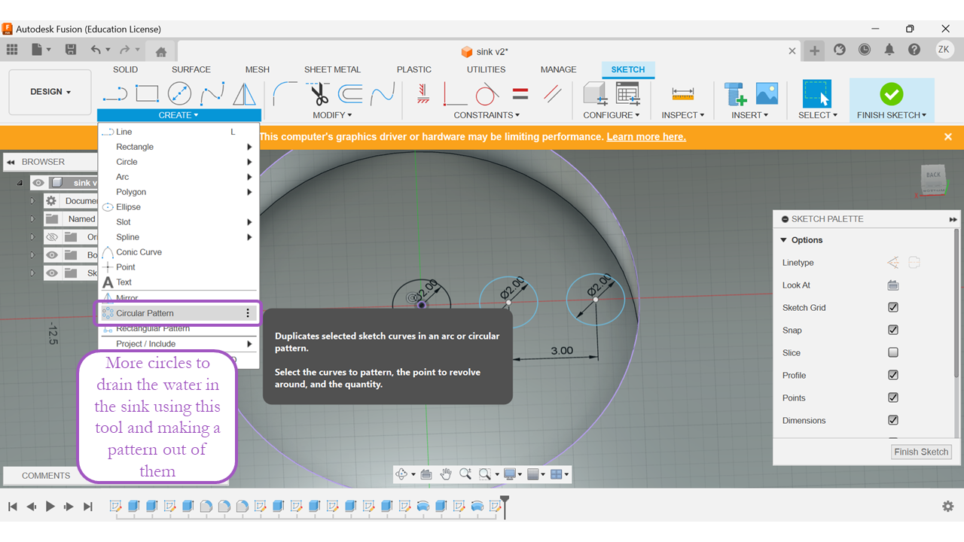Apply the Parallel constraint icon
Viewport: 964px width, 542px height.
tap(553, 94)
